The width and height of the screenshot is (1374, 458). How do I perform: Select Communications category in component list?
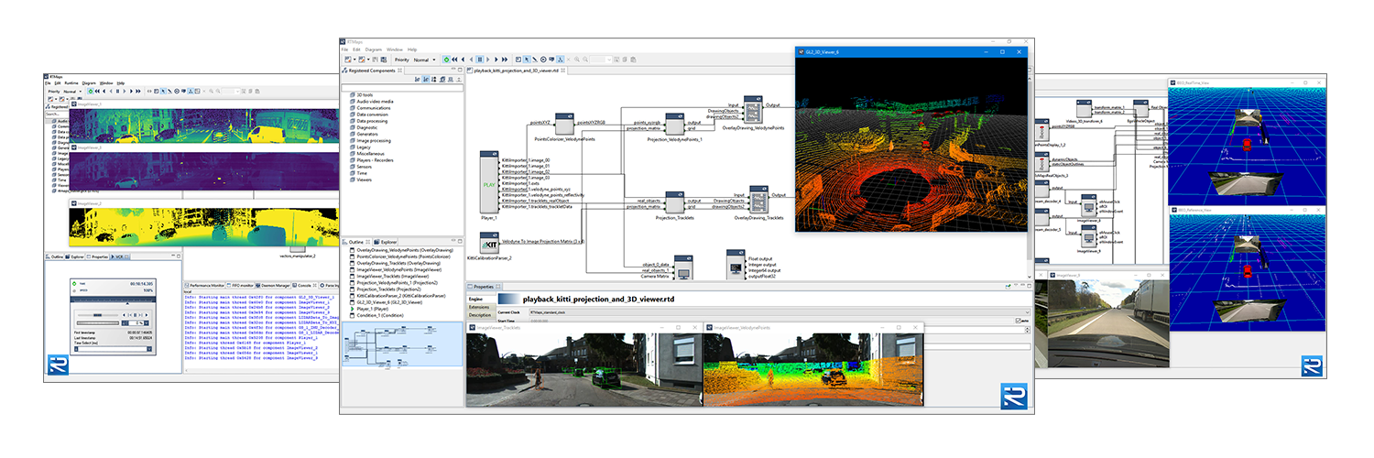pyautogui.click(x=368, y=108)
